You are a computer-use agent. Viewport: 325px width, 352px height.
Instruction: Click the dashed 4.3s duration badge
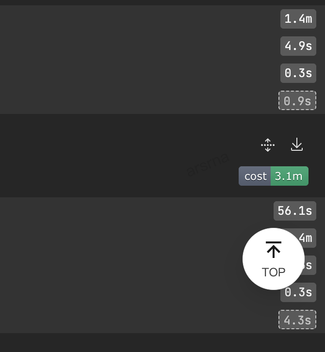tap(297, 320)
